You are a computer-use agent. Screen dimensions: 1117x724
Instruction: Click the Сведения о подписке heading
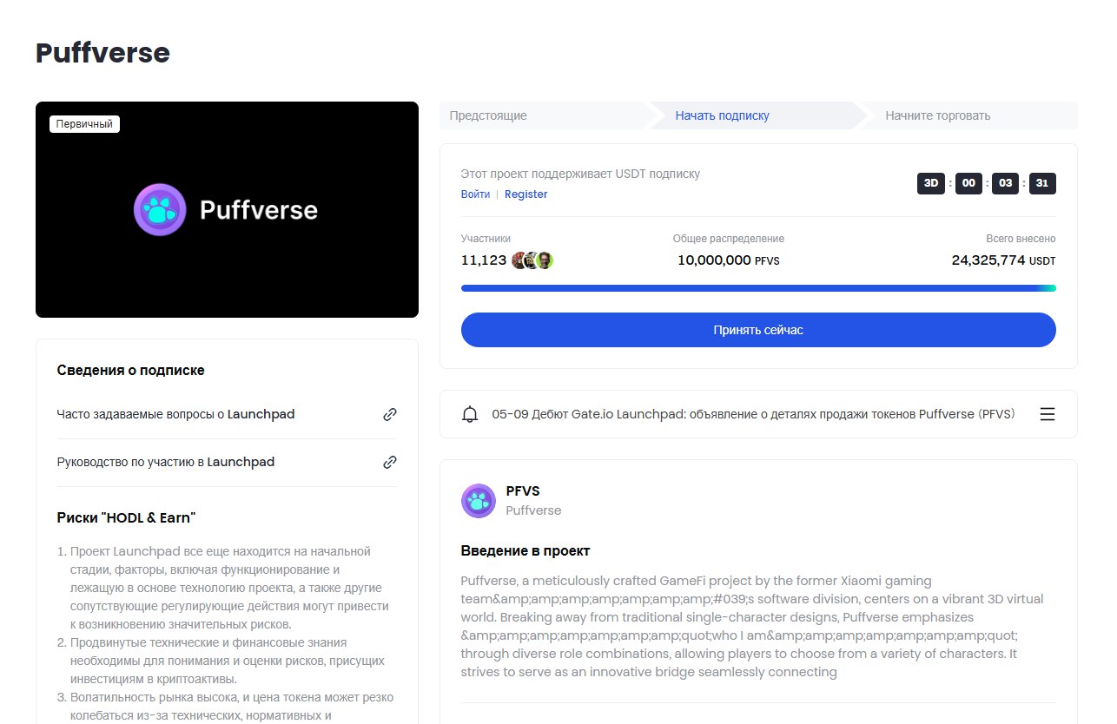pyautogui.click(x=131, y=371)
